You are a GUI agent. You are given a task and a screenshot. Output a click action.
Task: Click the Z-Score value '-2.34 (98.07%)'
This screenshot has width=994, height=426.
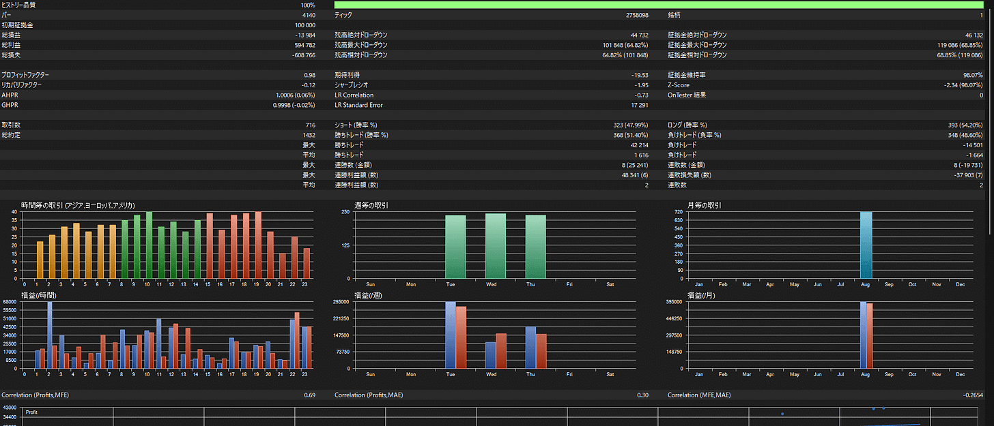pyautogui.click(x=963, y=85)
